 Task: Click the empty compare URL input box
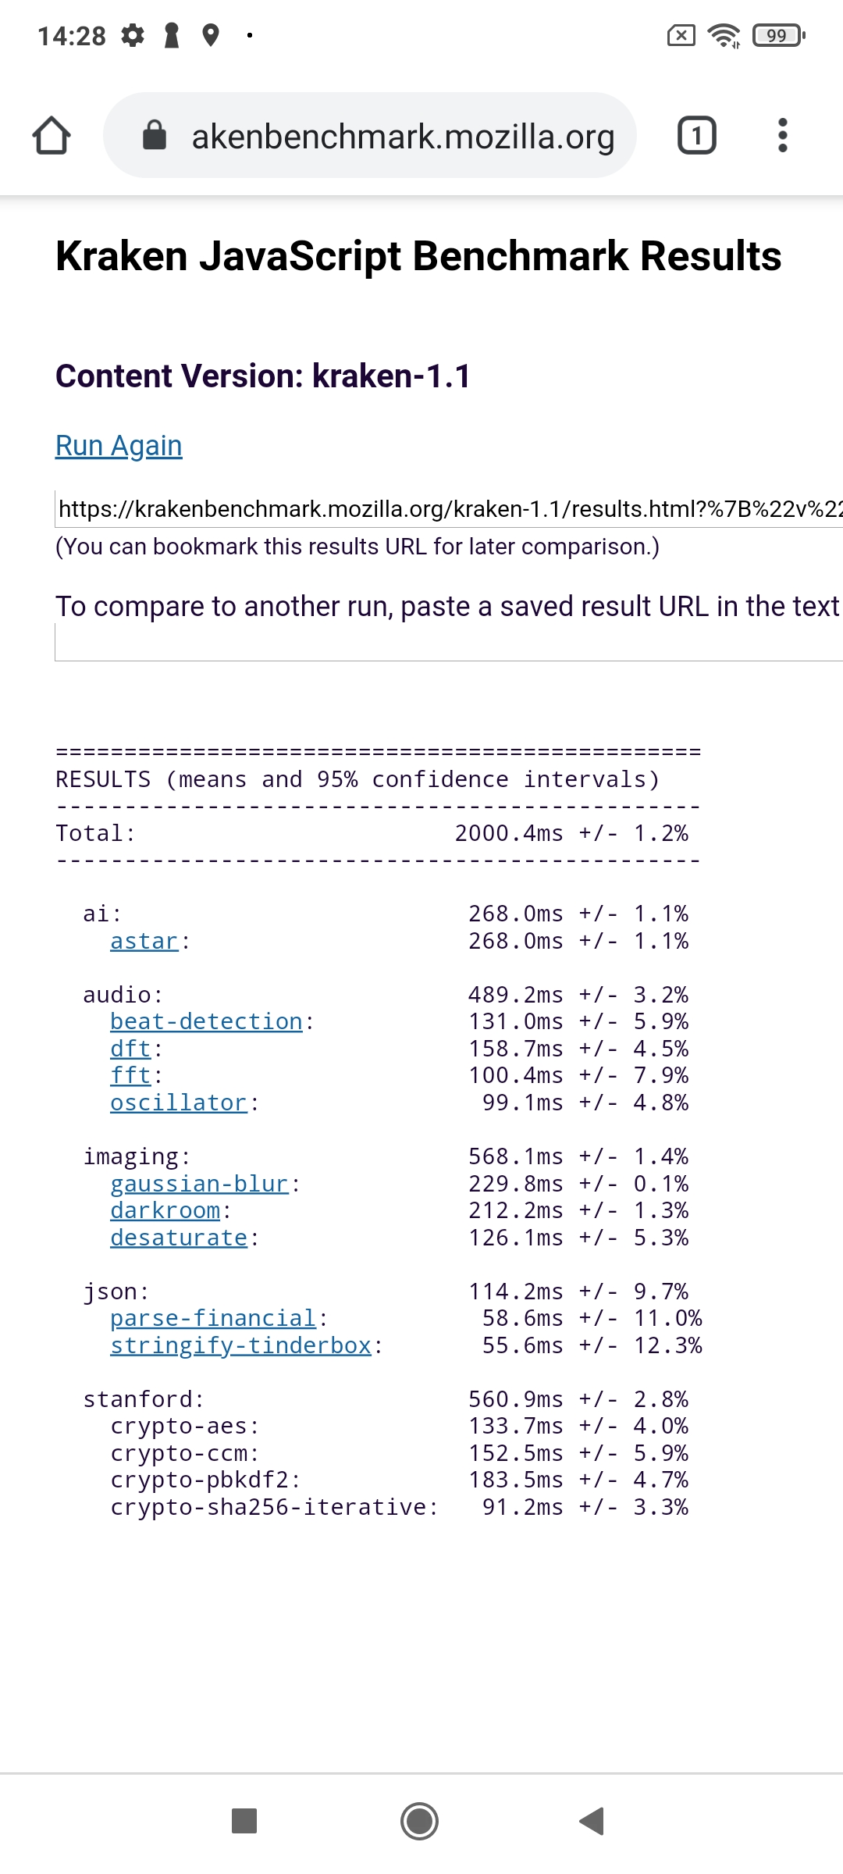point(450,643)
